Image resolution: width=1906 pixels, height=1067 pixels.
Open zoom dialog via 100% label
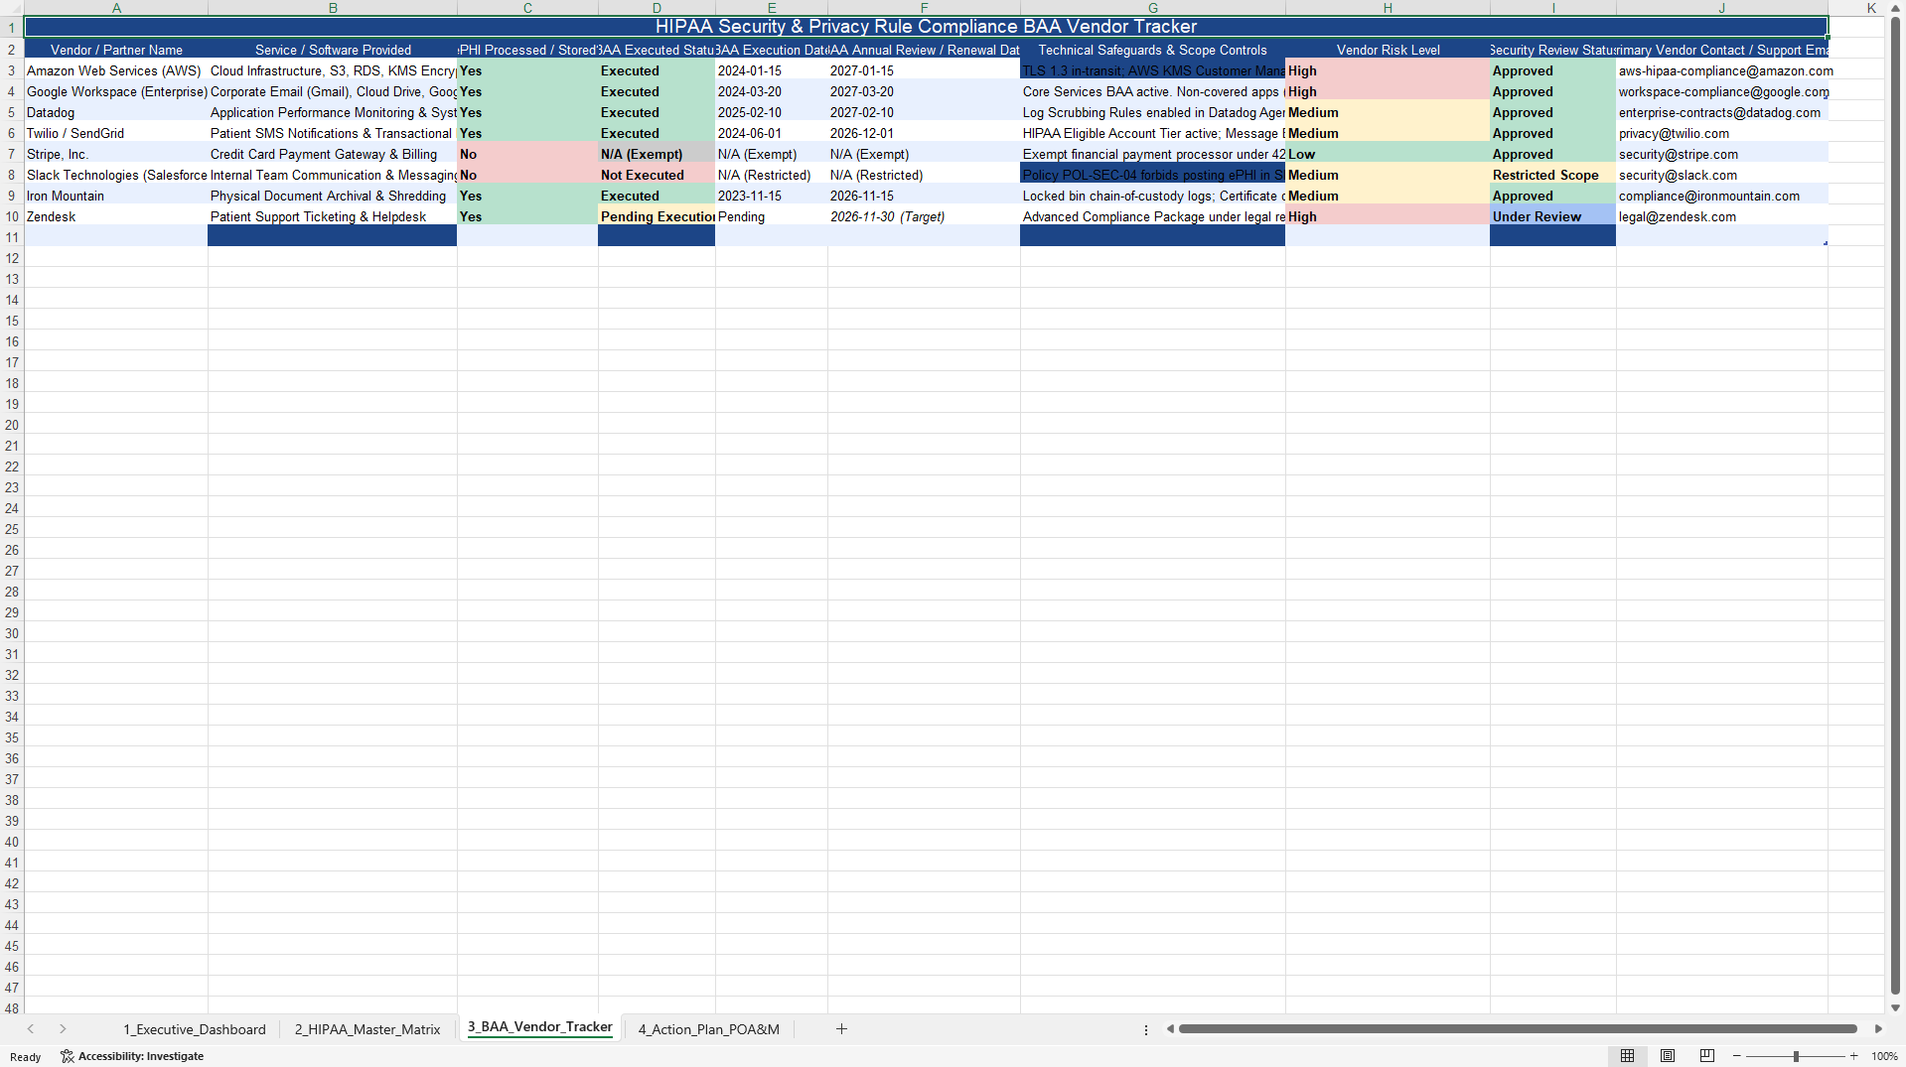pyautogui.click(x=1884, y=1056)
